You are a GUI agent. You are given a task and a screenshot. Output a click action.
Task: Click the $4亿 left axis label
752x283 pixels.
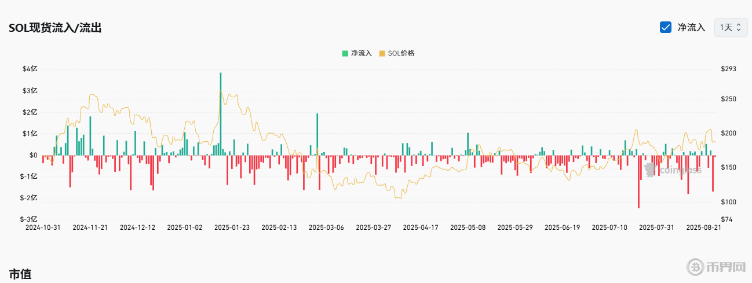click(x=30, y=69)
